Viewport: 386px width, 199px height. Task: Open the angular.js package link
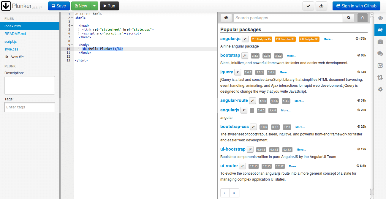[x=230, y=39]
